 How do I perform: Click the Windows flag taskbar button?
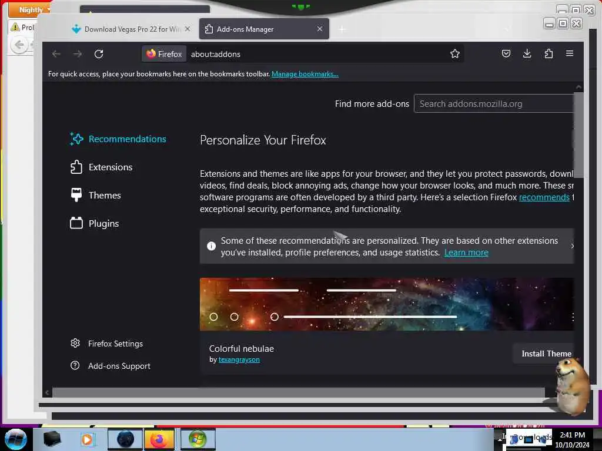coord(198,439)
